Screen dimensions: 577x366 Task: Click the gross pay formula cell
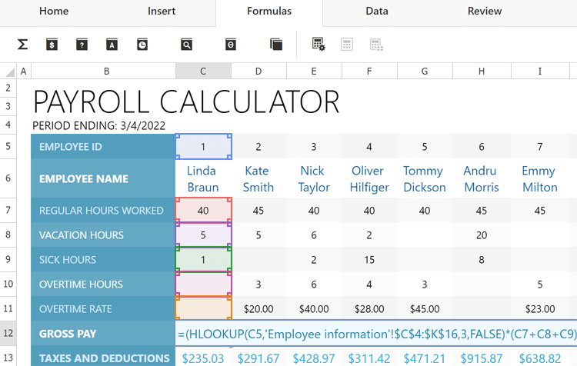(203, 334)
